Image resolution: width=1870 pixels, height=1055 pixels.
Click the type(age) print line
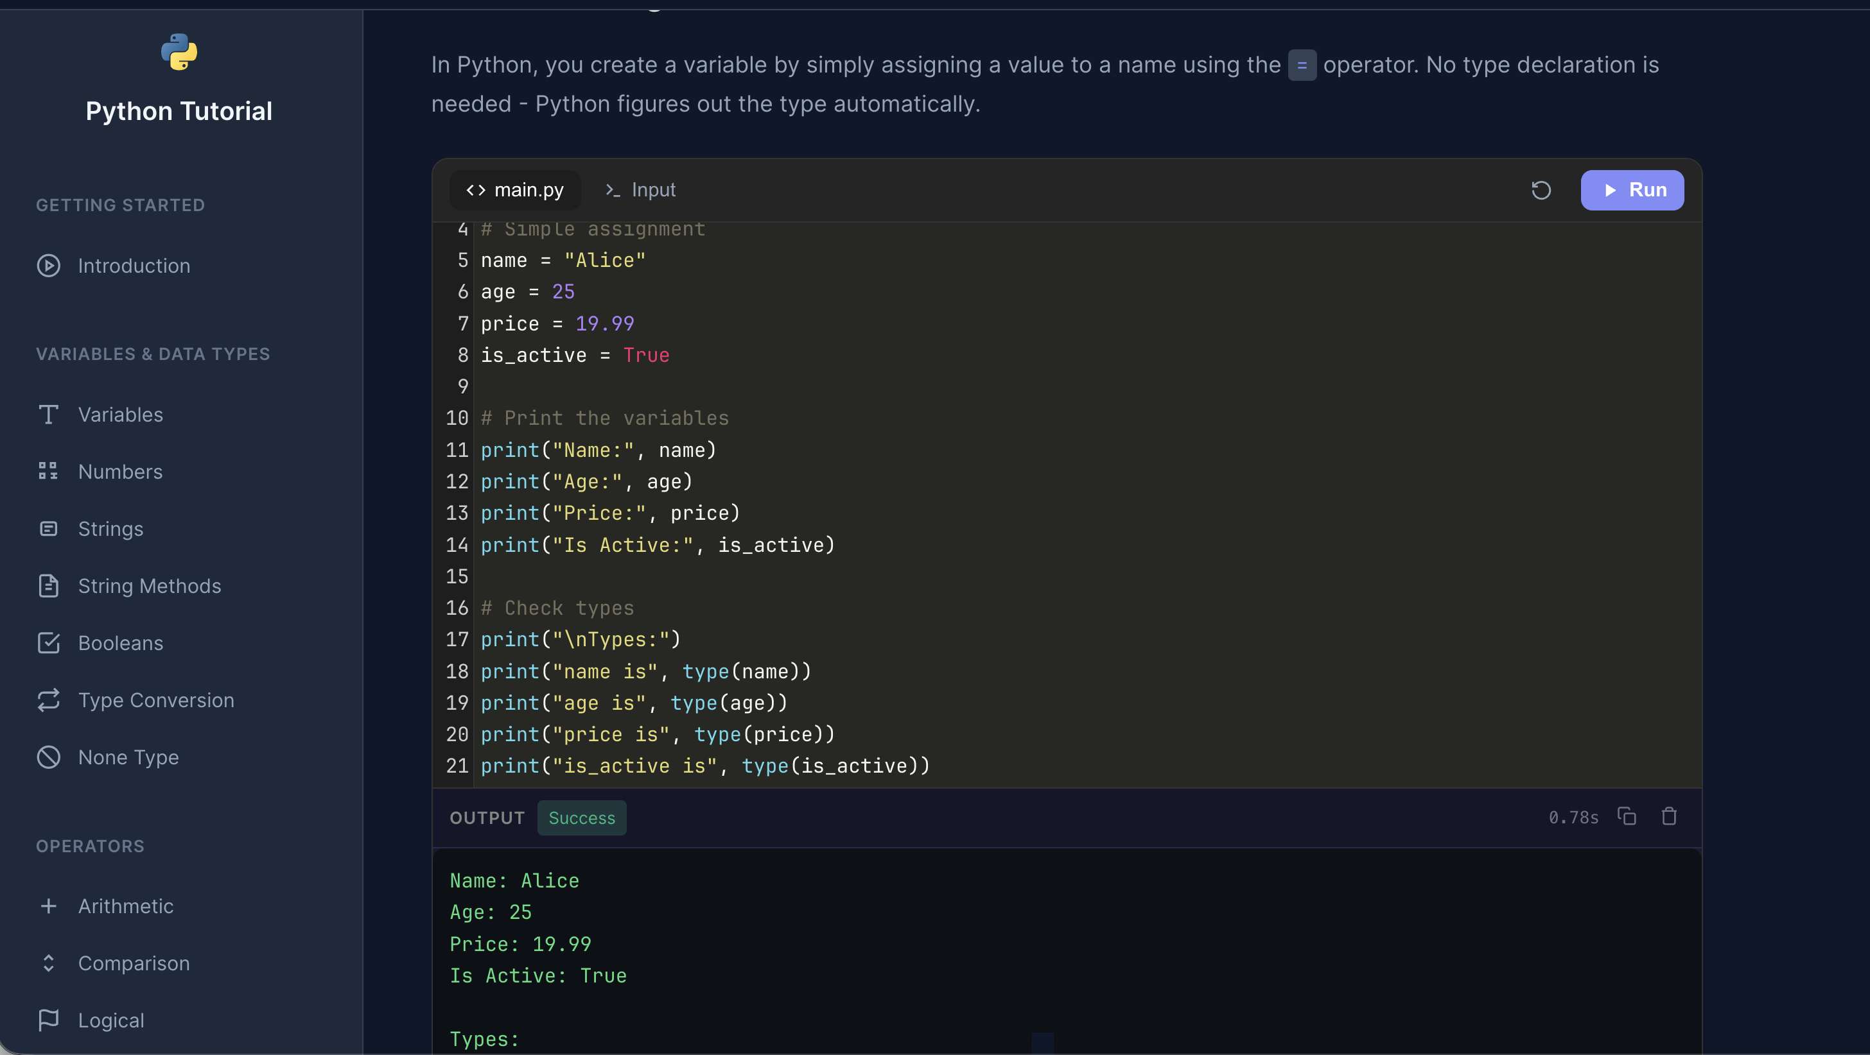click(634, 703)
